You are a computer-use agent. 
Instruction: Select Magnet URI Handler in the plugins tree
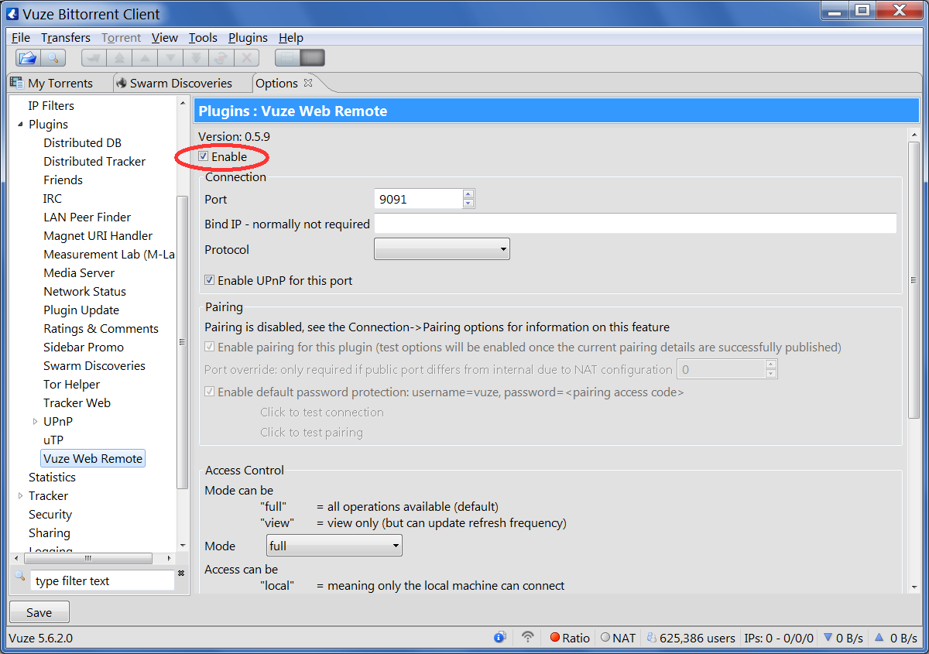[x=98, y=235]
